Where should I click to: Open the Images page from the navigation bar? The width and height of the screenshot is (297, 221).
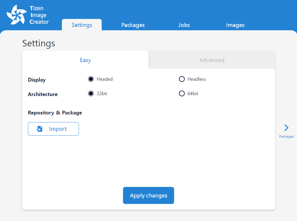[235, 25]
